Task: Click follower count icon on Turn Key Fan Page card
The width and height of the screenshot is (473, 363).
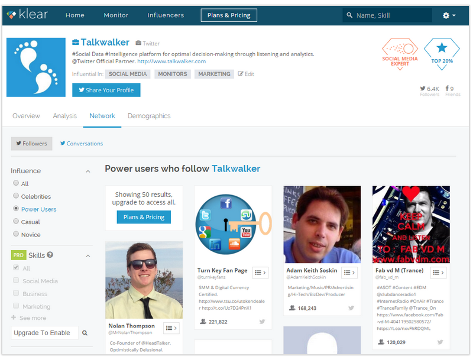Action: 203,322
